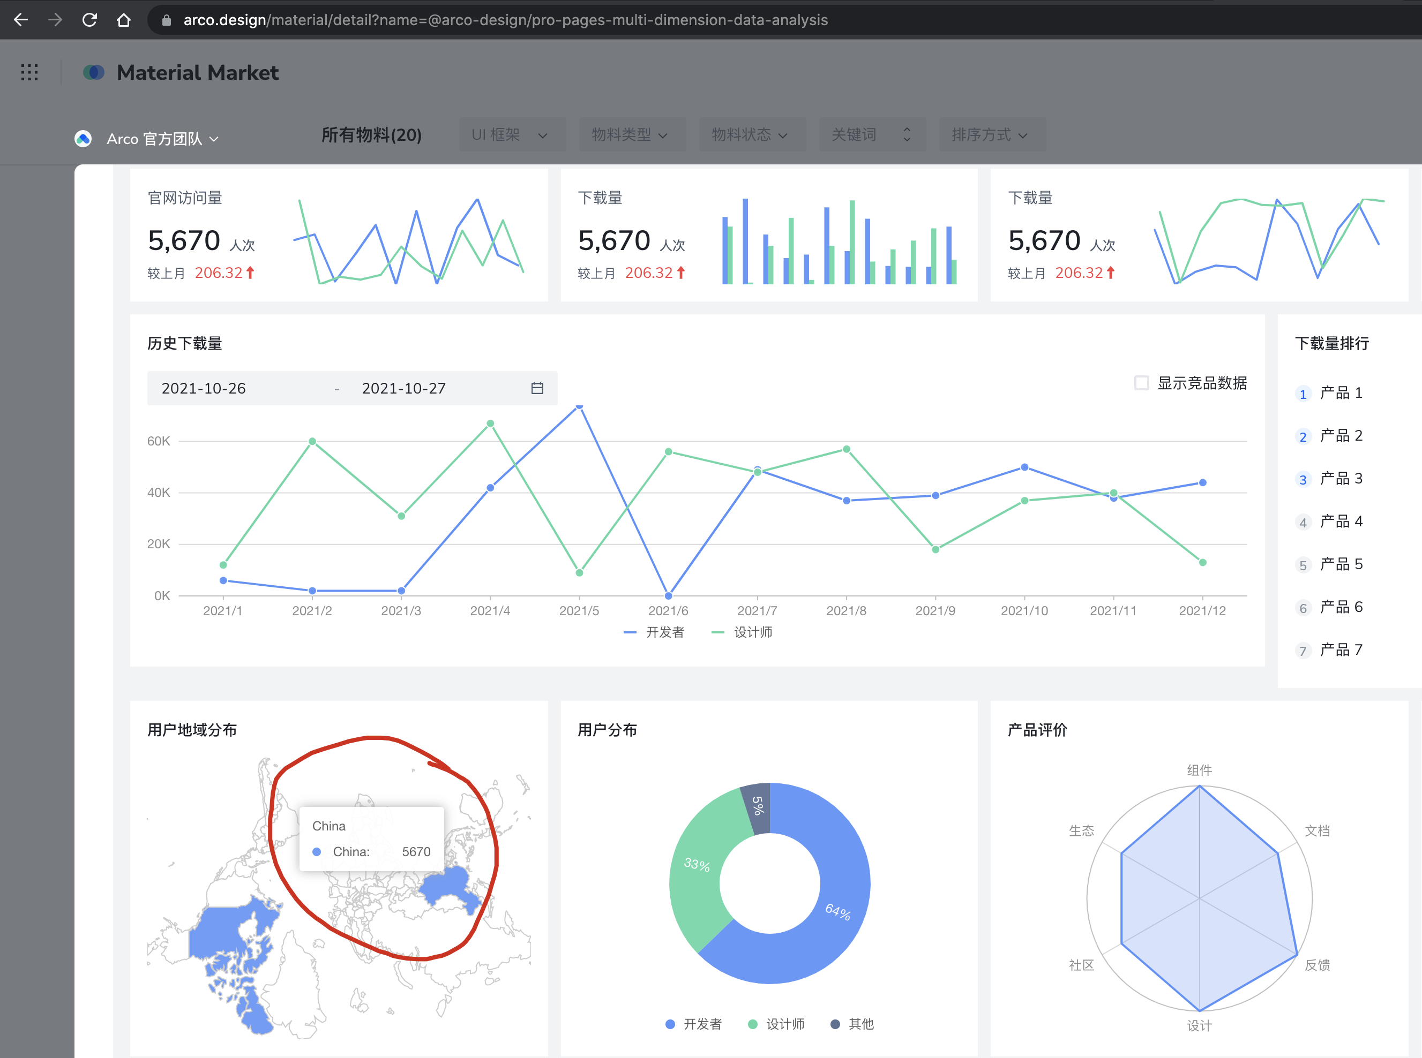Open the browser home page icon
Viewport: 1422px width, 1058px height.
tap(124, 20)
